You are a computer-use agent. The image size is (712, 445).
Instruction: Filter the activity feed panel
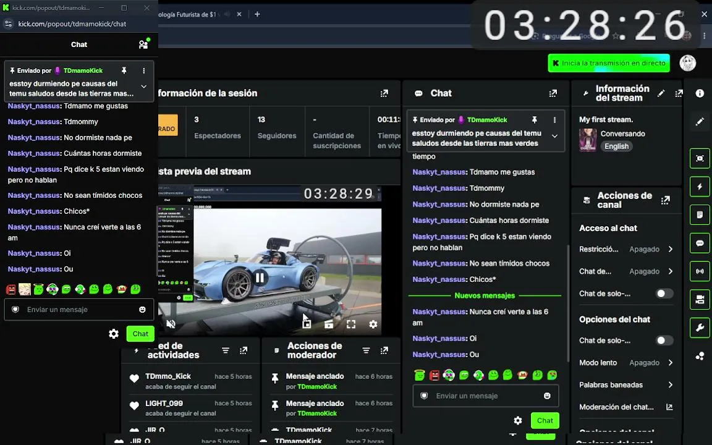point(225,350)
